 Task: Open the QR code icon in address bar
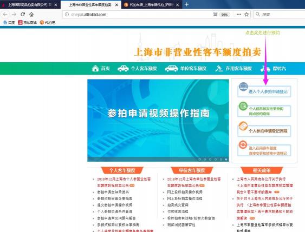pos(215,15)
